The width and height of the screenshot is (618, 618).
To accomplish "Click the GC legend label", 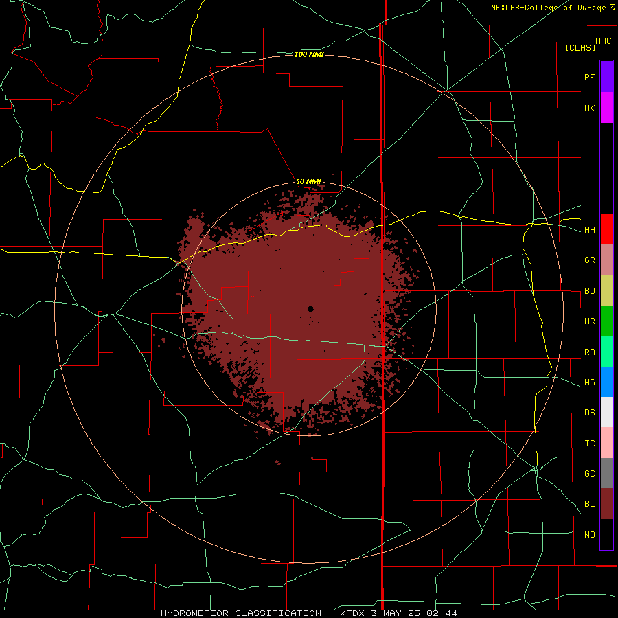I will pyautogui.click(x=589, y=474).
